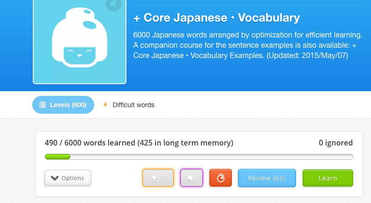This screenshot has height=203, width=371.
Task: Switch to the Levels (600) tab
Action: tap(63, 105)
